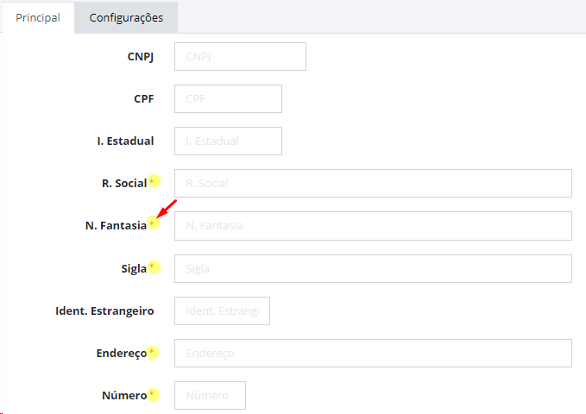This screenshot has width=586, height=414.
Task: Click the R. Social text field
Action: (x=373, y=183)
